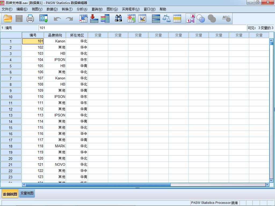Image resolution: width=275 pixels, height=206 pixels.
Task: Open the 实用程序(U) menu
Action: click(x=131, y=9)
